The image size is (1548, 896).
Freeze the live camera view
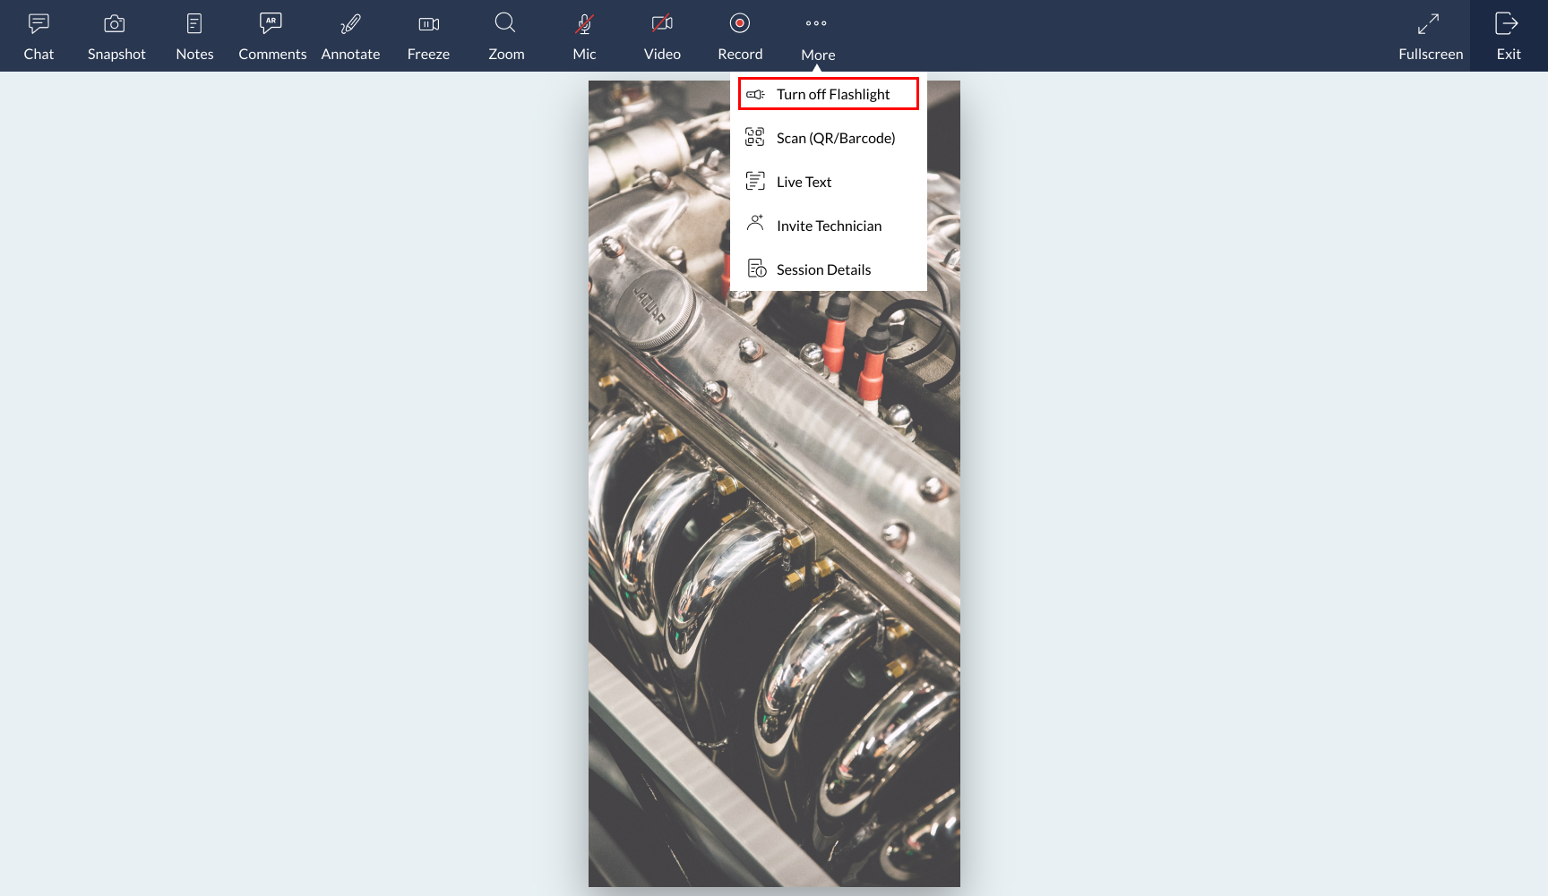(428, 36)
